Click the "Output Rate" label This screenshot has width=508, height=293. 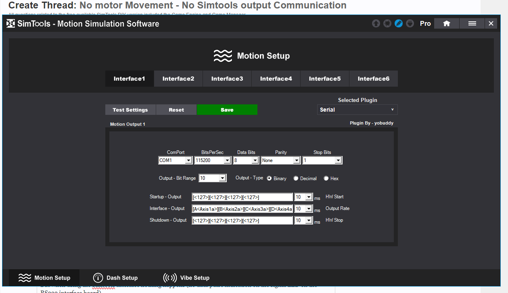click(337, 208)
